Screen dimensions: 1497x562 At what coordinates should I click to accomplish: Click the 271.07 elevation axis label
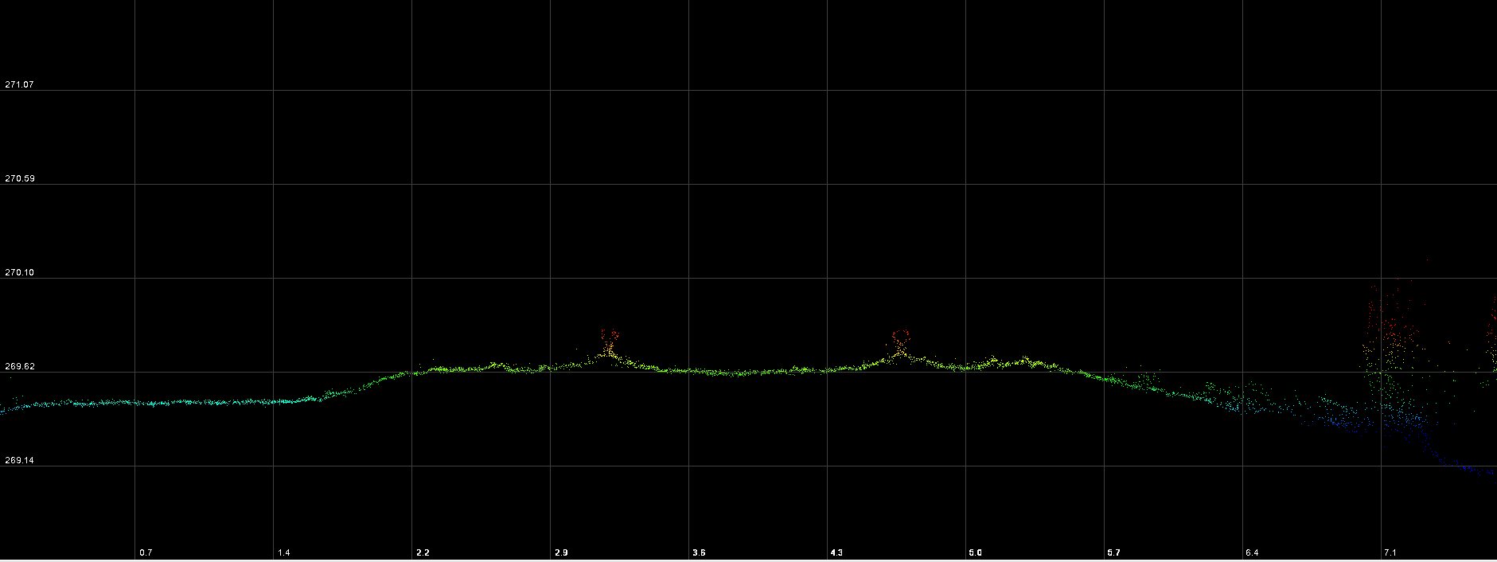(19, 84)
